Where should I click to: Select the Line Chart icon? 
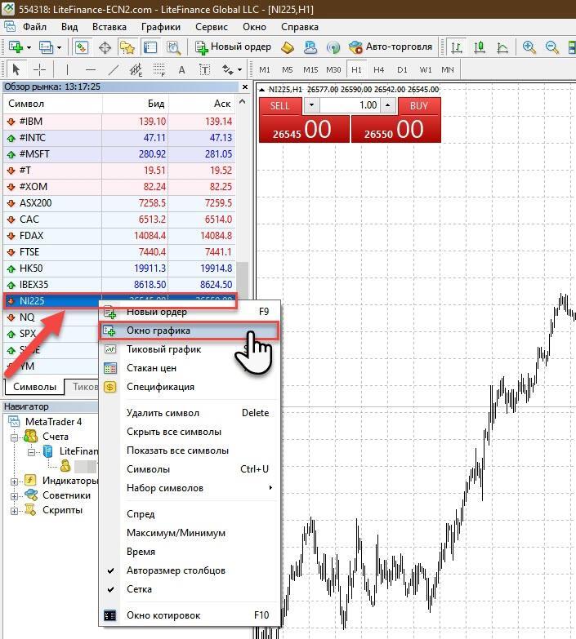point(502,47)
